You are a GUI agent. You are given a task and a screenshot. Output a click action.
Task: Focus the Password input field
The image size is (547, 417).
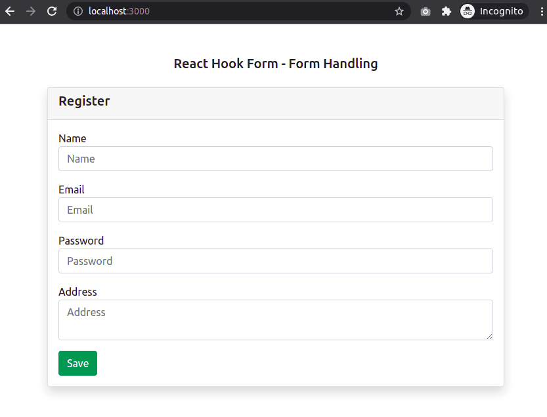275,261
